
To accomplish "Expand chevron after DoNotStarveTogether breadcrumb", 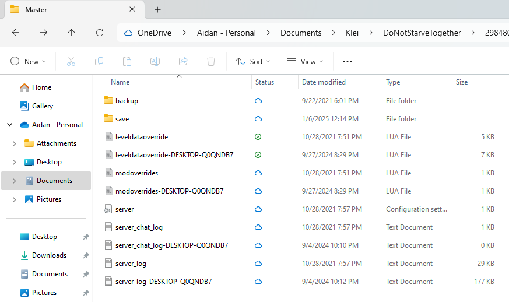I will coord(473,33).
